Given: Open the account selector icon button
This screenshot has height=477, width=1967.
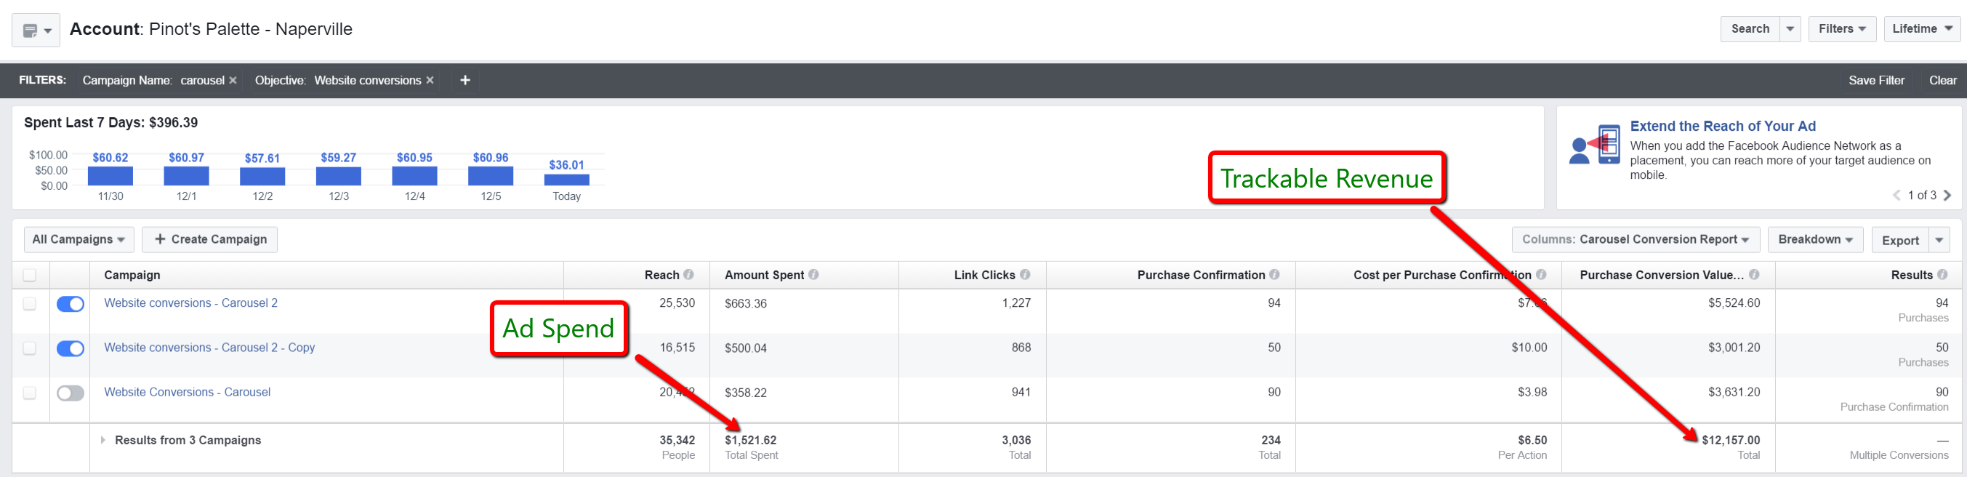Looking at the screenshot, I should pos(36,31).
